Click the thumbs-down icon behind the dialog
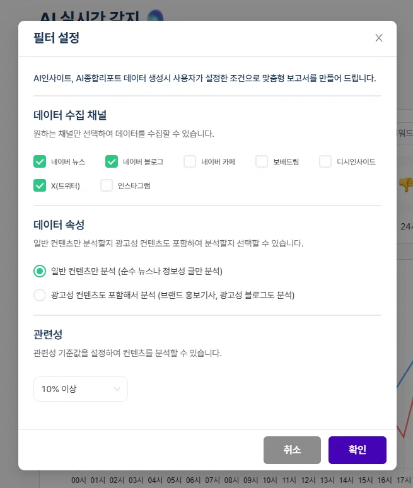 pos(405,184)
